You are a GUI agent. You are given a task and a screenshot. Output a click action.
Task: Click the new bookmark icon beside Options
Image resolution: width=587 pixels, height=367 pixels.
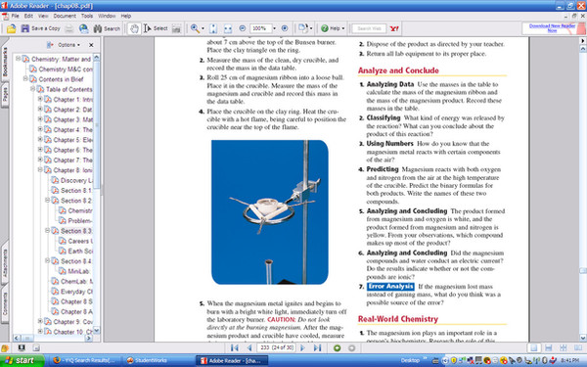pos(50,45)
